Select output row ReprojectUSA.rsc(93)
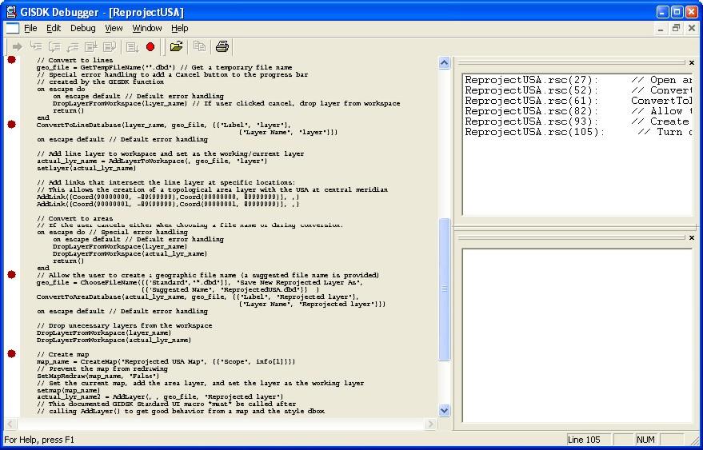This screenshot has height=450, width=703. pos(578,121)
